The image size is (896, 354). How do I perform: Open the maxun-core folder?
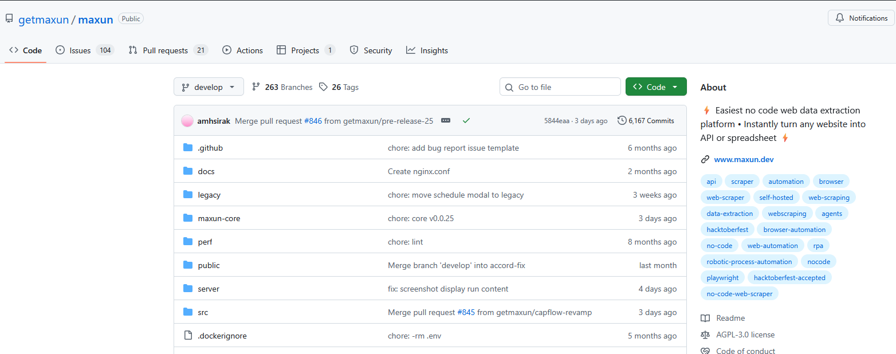pyautogui.click(x=219, y=218)
